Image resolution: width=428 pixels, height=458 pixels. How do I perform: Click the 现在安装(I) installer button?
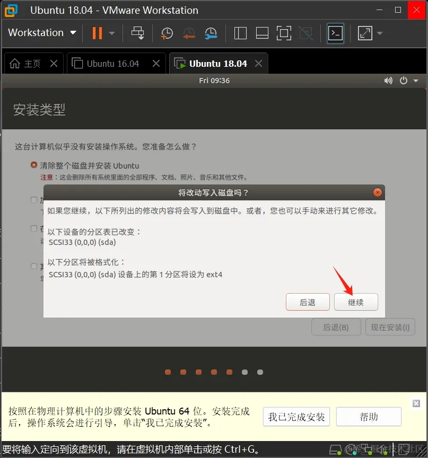click(390, 327)
